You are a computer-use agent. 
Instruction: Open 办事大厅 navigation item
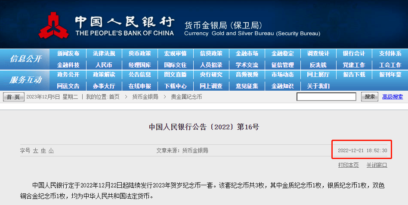click(x=104, y=86)
